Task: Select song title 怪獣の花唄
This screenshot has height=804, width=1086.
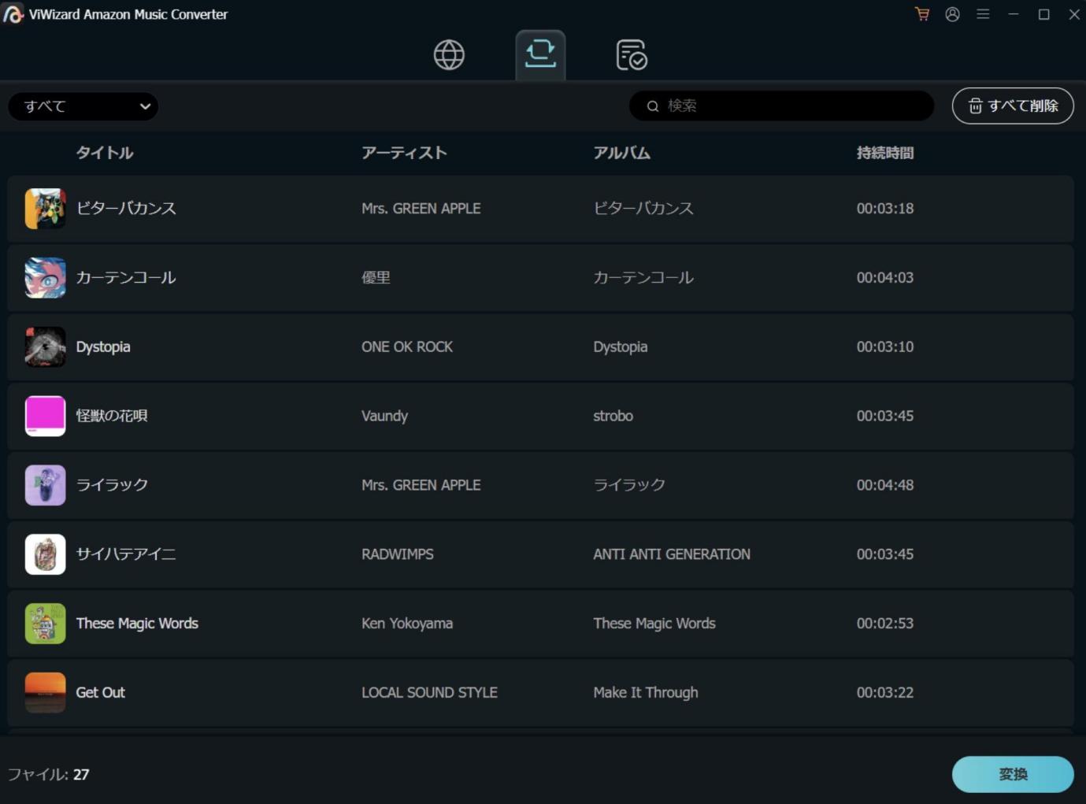Action: pyautogui.click(x=112, y=416)
